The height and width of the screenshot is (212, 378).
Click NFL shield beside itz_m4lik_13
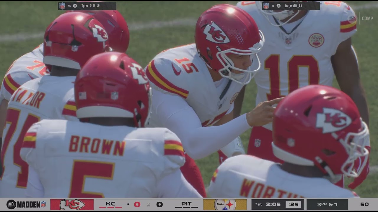point(266,6)
